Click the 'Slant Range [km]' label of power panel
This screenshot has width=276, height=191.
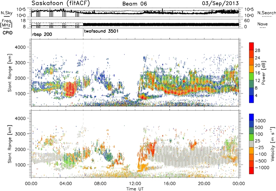pos(10,73)
